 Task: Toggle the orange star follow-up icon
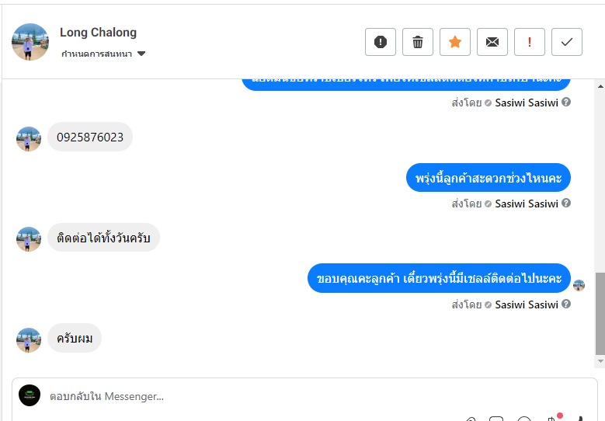pyautogui.click(x=455, y=42)
